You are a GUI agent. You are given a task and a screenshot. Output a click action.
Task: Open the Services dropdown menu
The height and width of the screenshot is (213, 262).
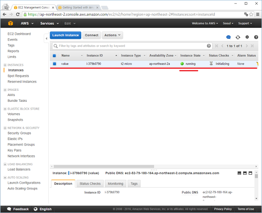click(x=49, y=23)
